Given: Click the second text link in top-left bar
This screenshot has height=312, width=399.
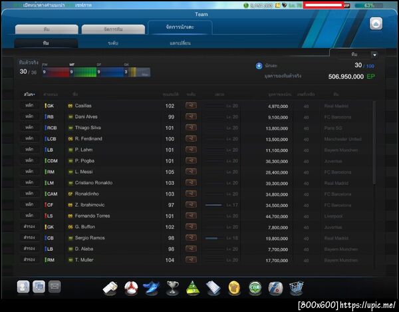Looking at the screenshot, I should click(83, 5).
